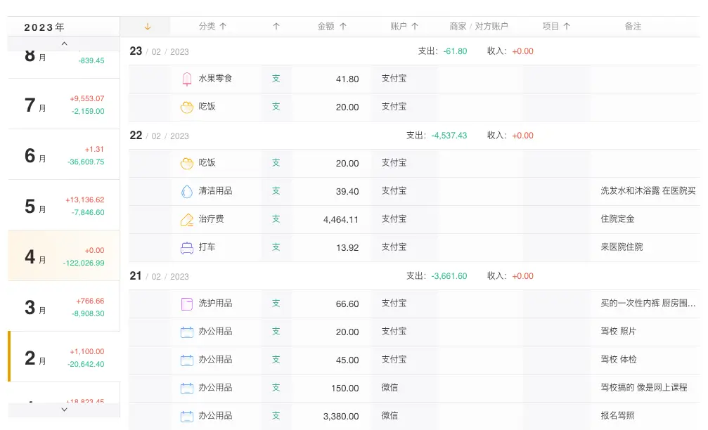
Task: Click the 打车 car icon
Action: pyautogui.click(x=186, y=248)
